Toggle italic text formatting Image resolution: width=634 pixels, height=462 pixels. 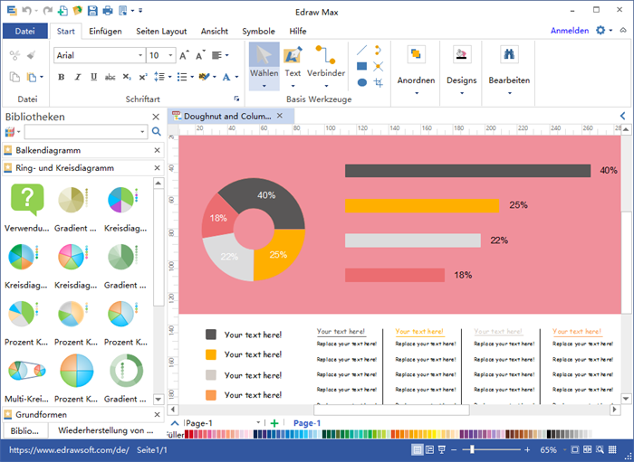(x=75, y=77)
